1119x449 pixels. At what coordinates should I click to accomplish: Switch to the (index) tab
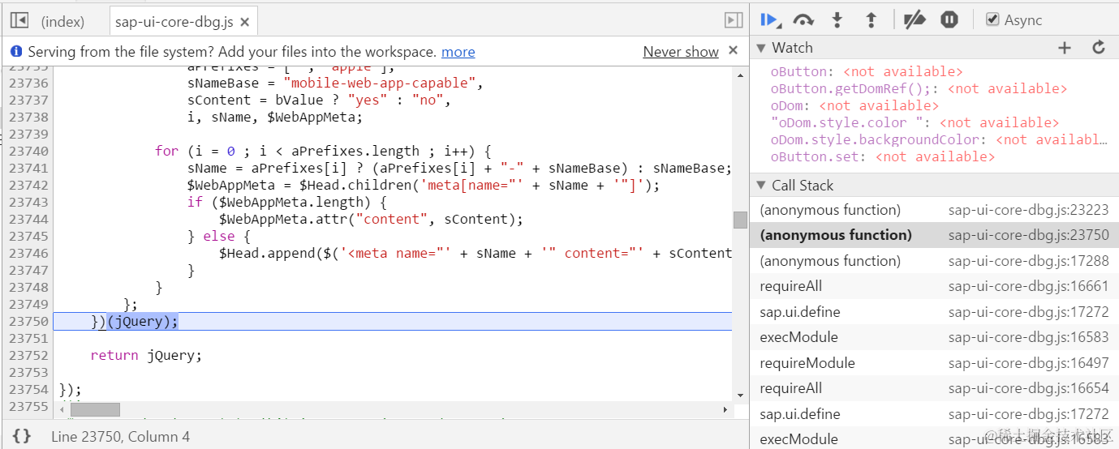(x=62, y=22)
